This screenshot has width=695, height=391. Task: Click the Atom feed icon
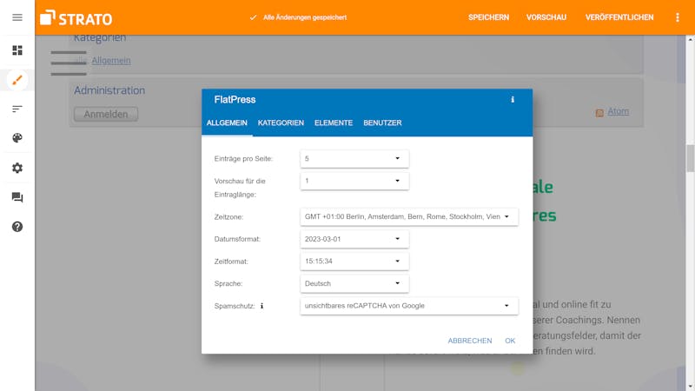pos(599,113)
